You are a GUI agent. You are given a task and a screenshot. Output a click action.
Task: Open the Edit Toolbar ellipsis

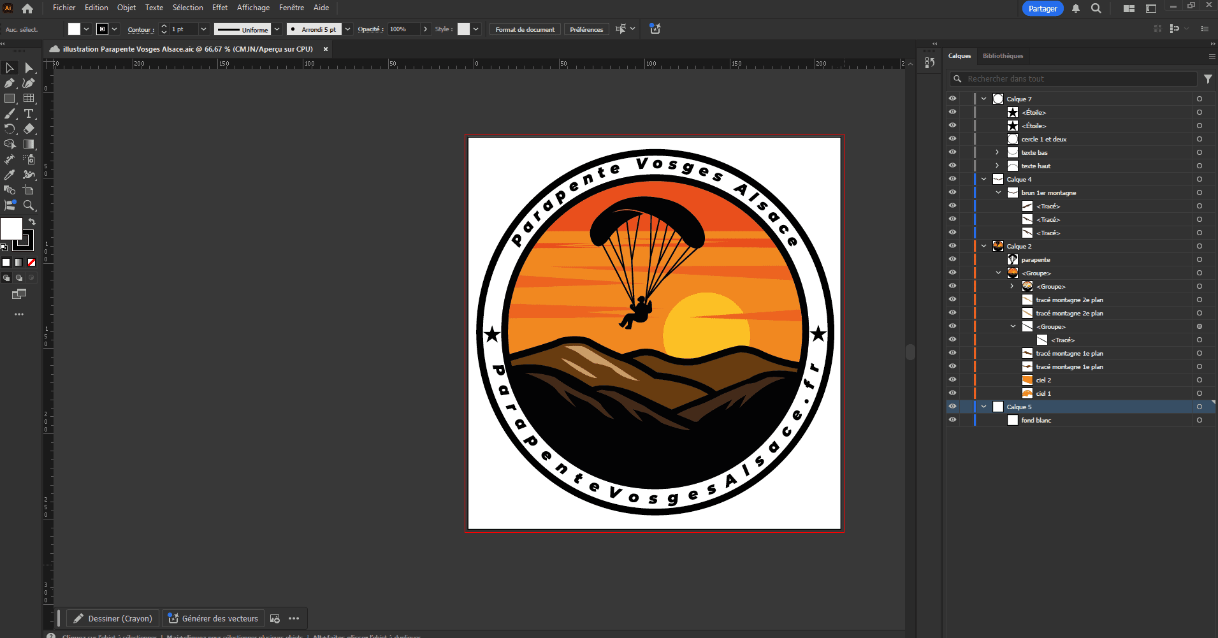pyautogui.click(x=19, y=314)
